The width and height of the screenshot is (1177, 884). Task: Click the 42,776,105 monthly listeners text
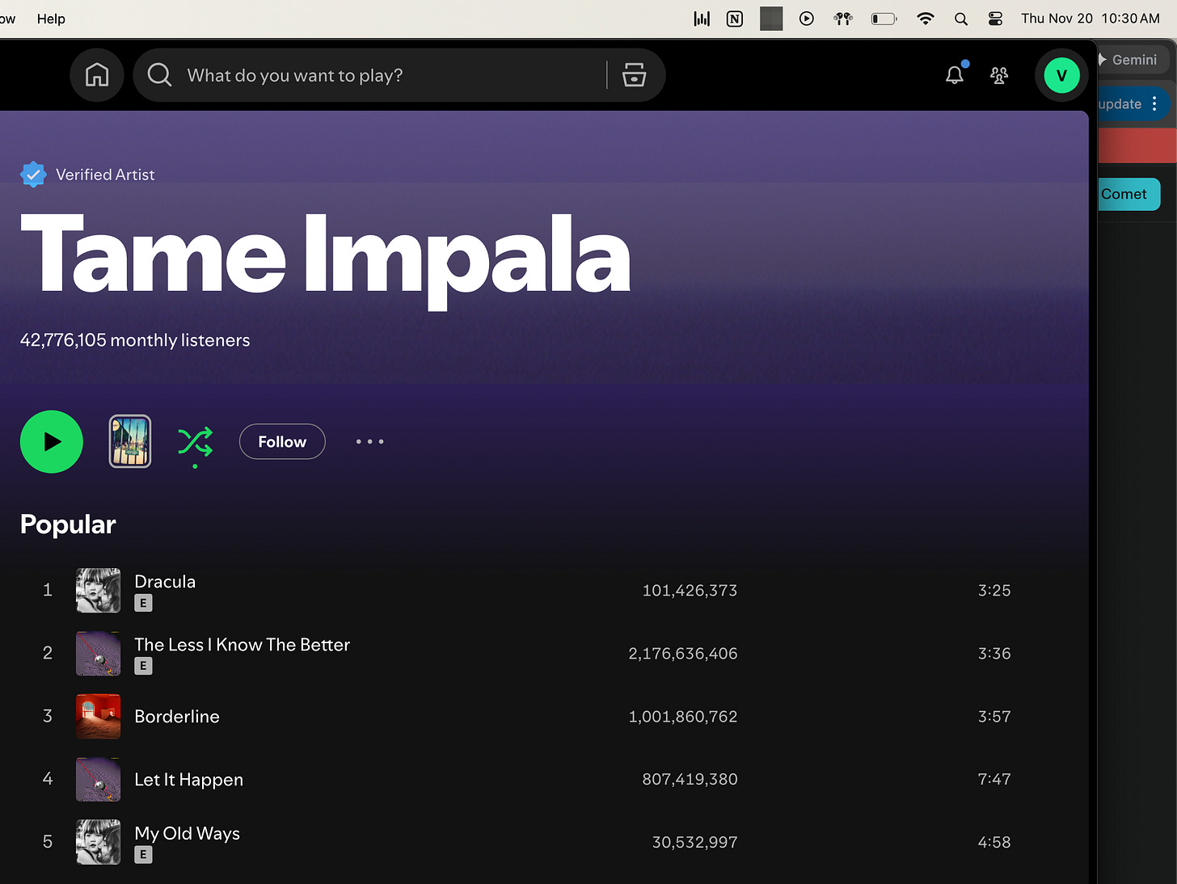click(x=135, y=340)
